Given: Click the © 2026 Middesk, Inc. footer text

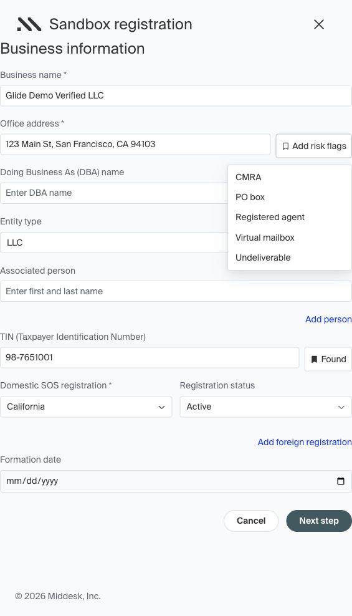Looking at the screenshot, I should (58, 596).
